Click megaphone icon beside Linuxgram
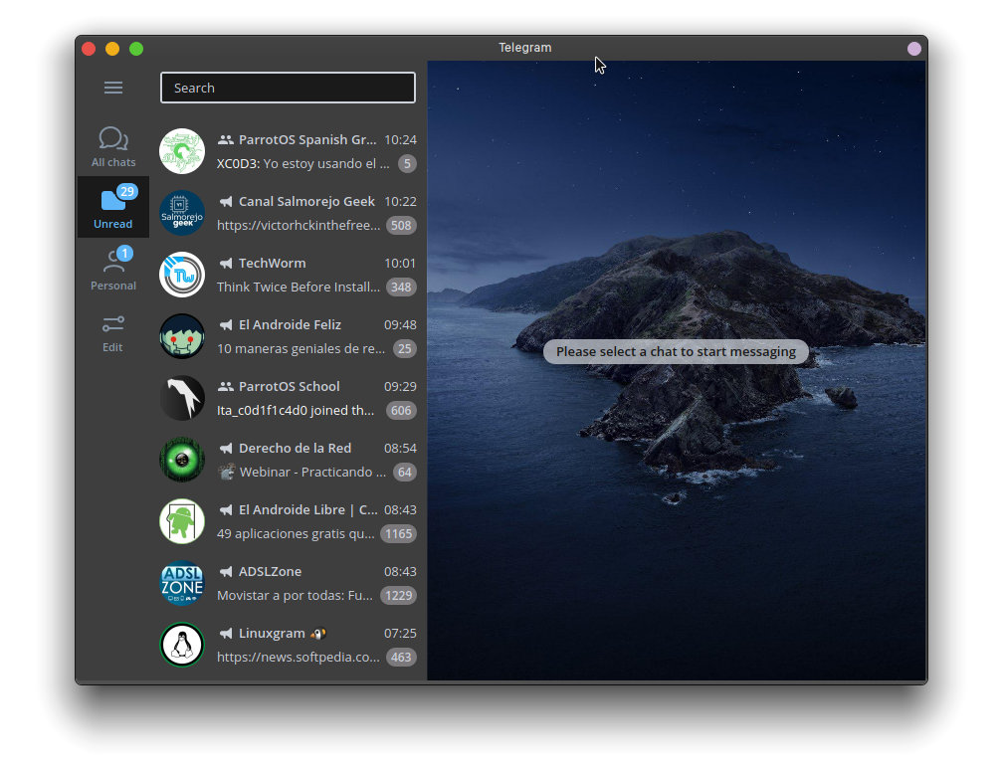1003x770 pixels. 226,633
